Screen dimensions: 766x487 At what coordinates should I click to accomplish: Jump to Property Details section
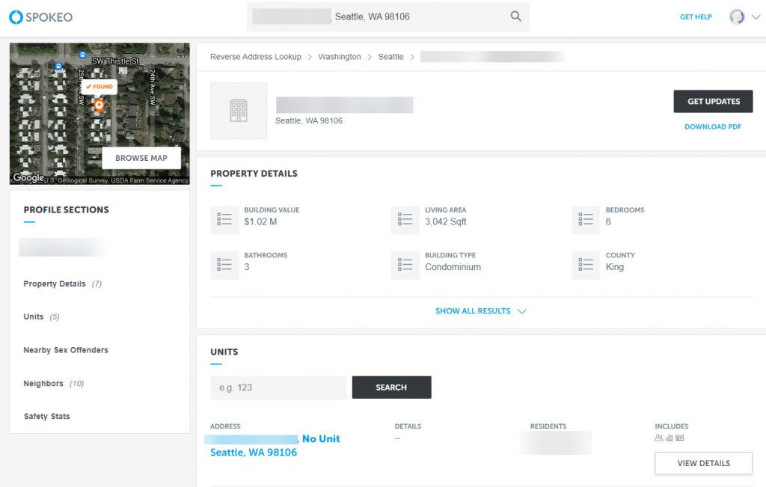(x=63, y=284)
